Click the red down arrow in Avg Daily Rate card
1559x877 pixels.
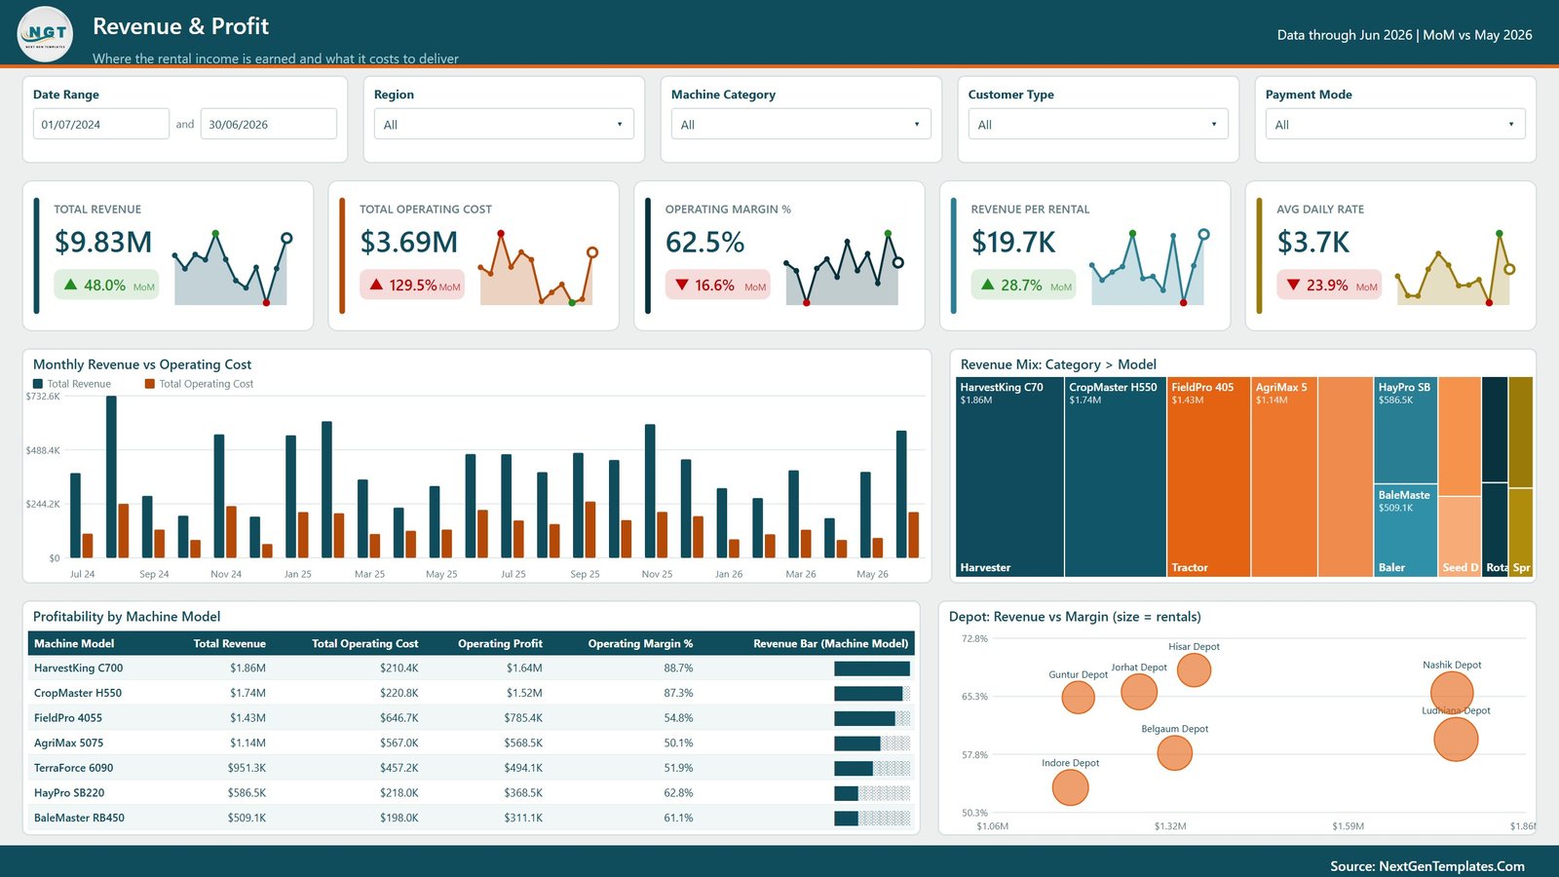click(x=1294, y=285)
